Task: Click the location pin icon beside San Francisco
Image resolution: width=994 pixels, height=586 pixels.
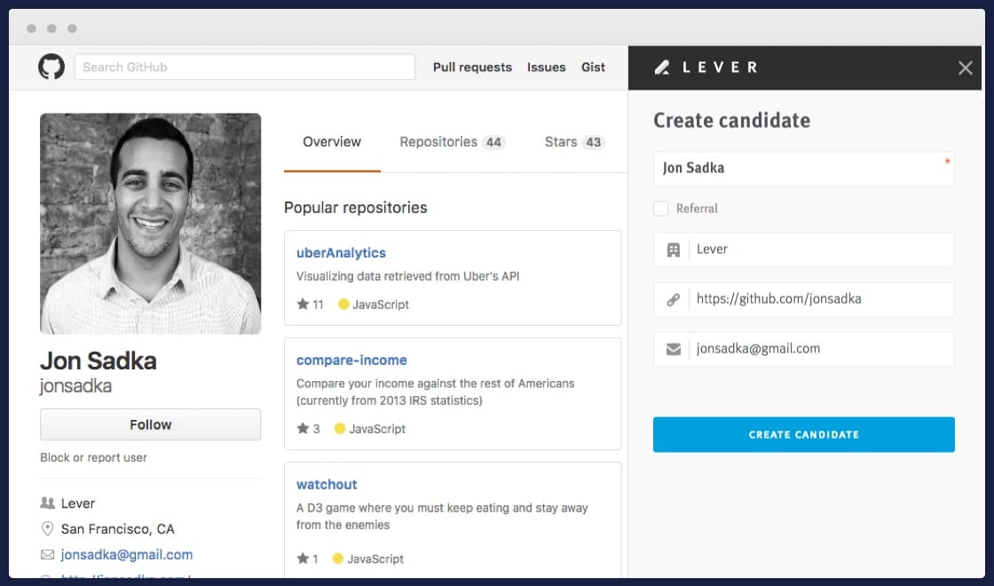Action: tap(47, 528)
